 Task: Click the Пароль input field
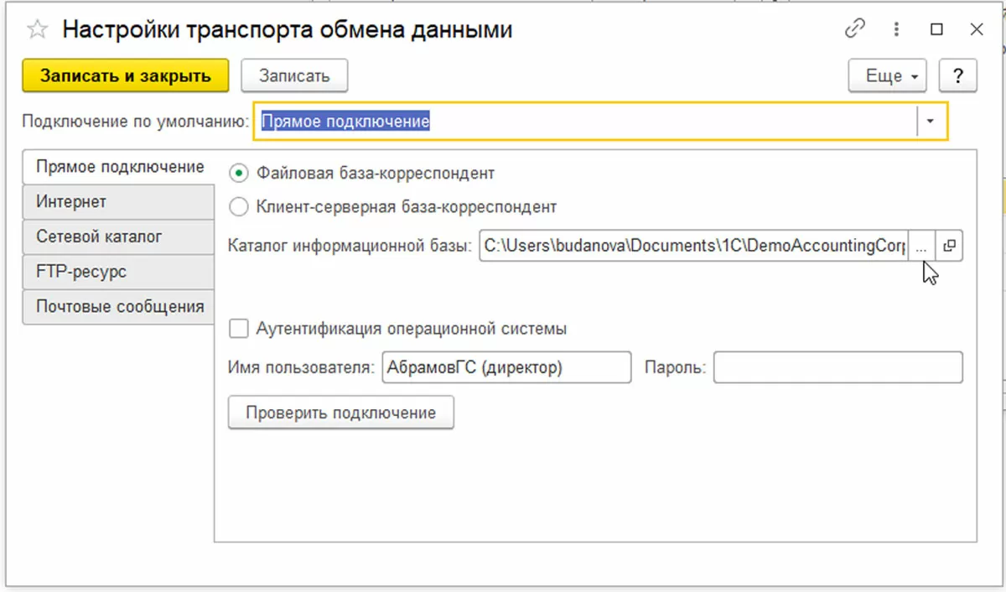point(837,367)
